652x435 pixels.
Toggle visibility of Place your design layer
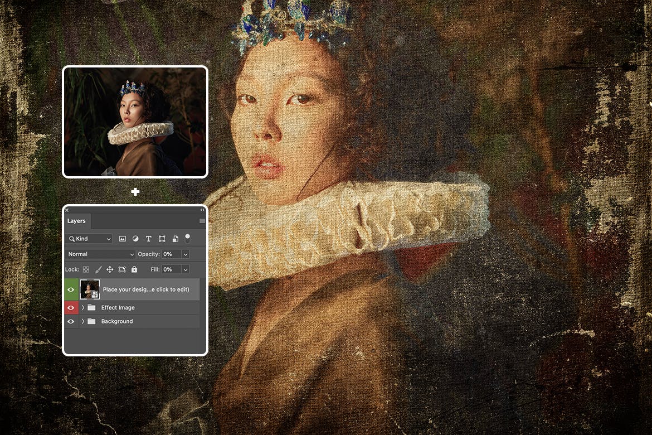point(71,290)
